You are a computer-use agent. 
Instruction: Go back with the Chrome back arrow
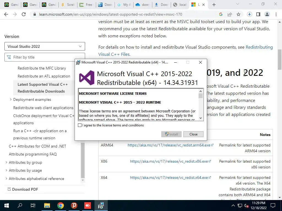pos(6,14)
